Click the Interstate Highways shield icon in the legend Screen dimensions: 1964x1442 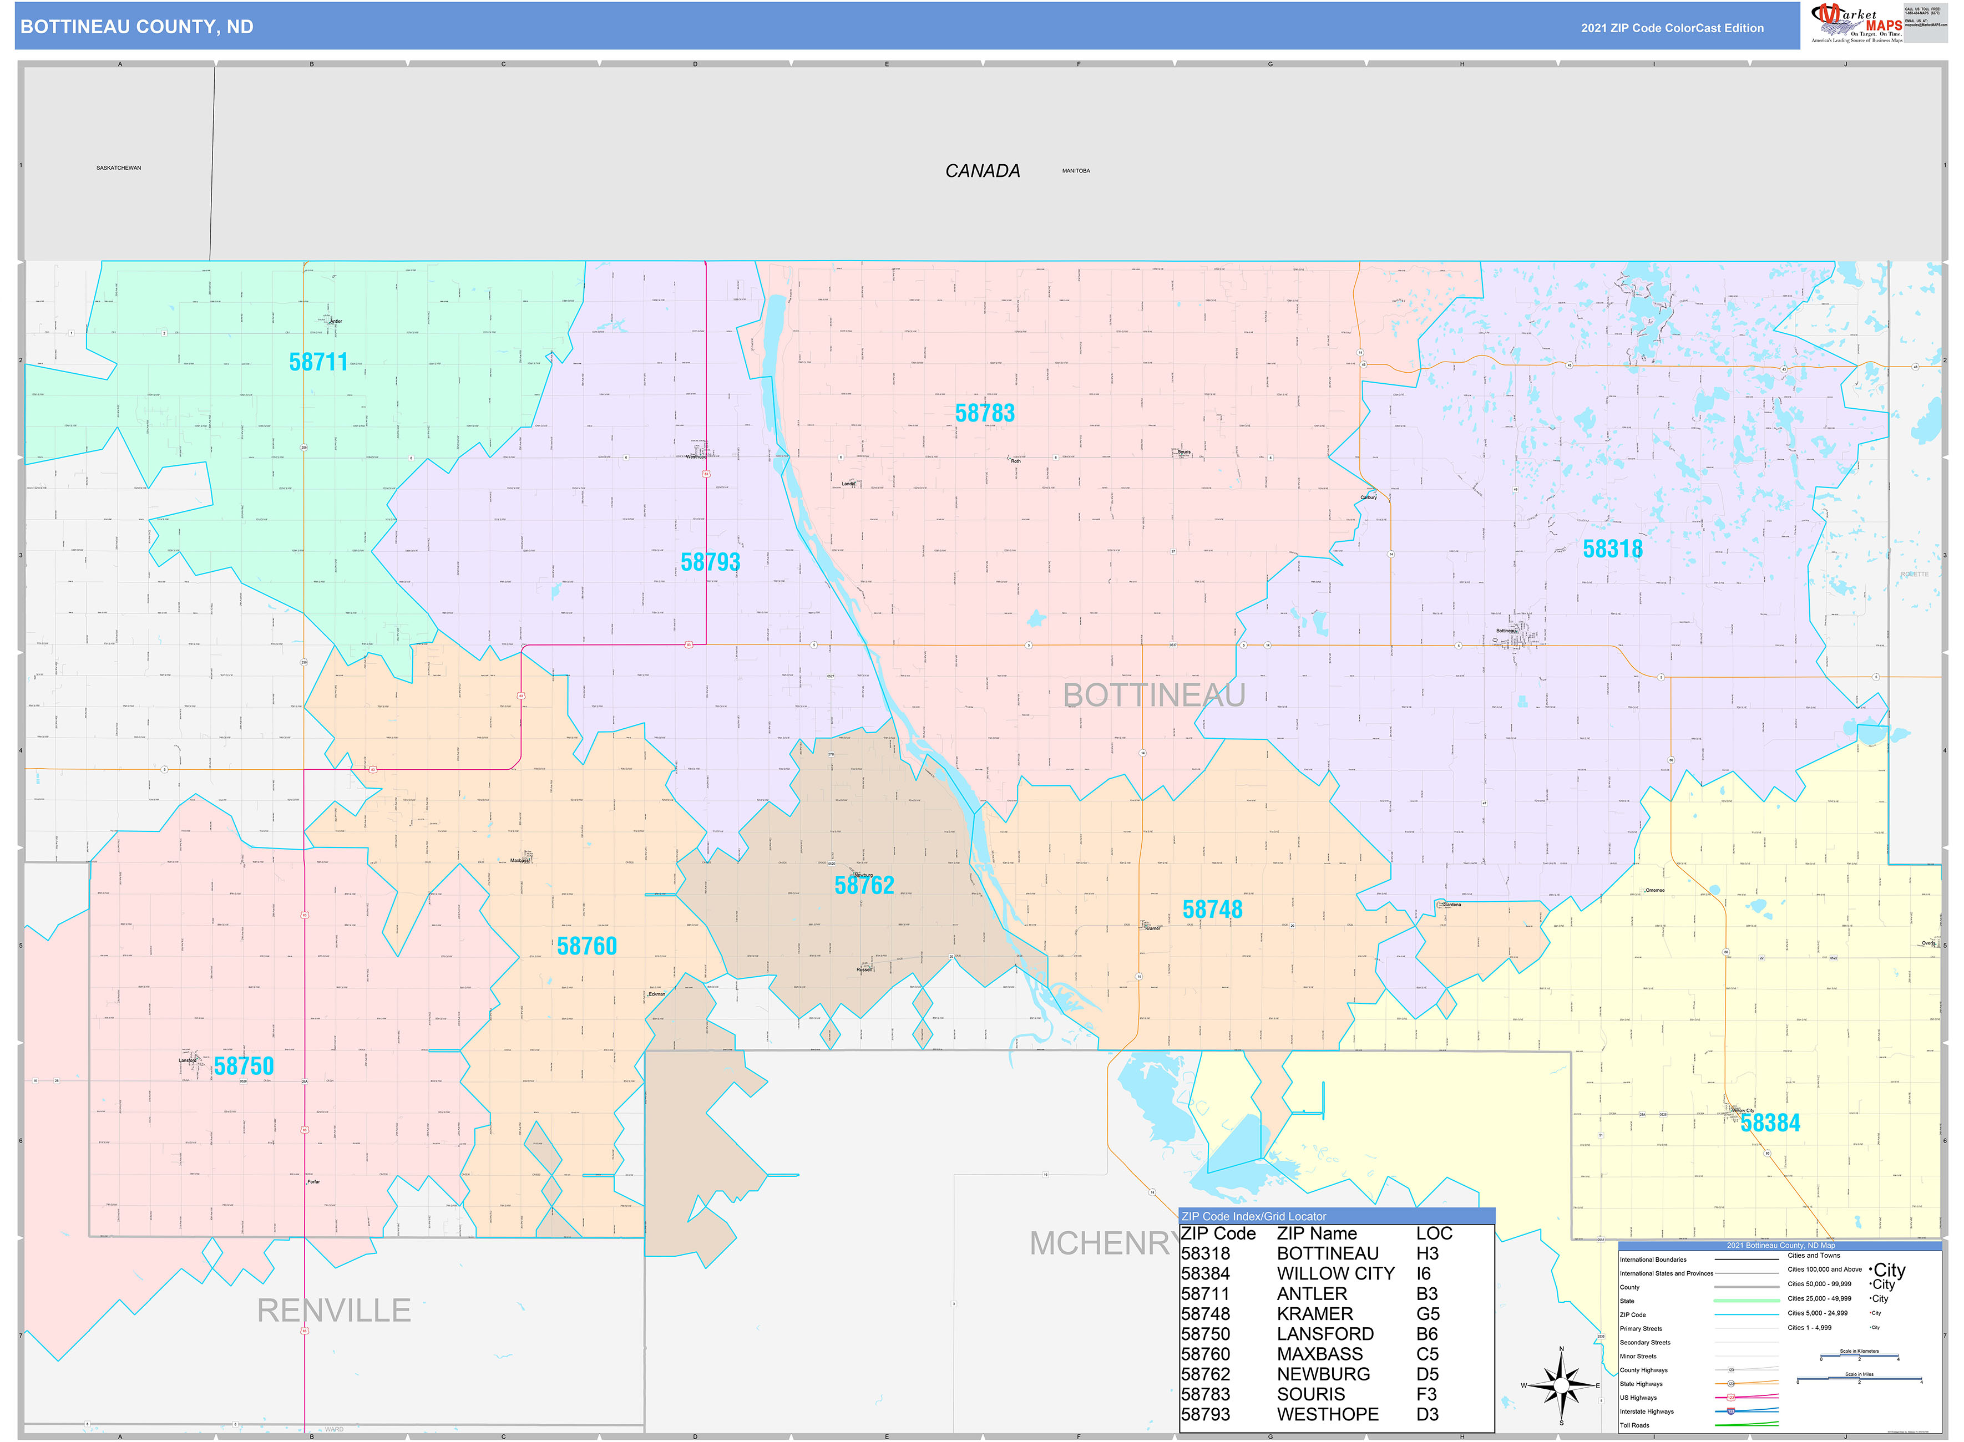[1733, 1411]
